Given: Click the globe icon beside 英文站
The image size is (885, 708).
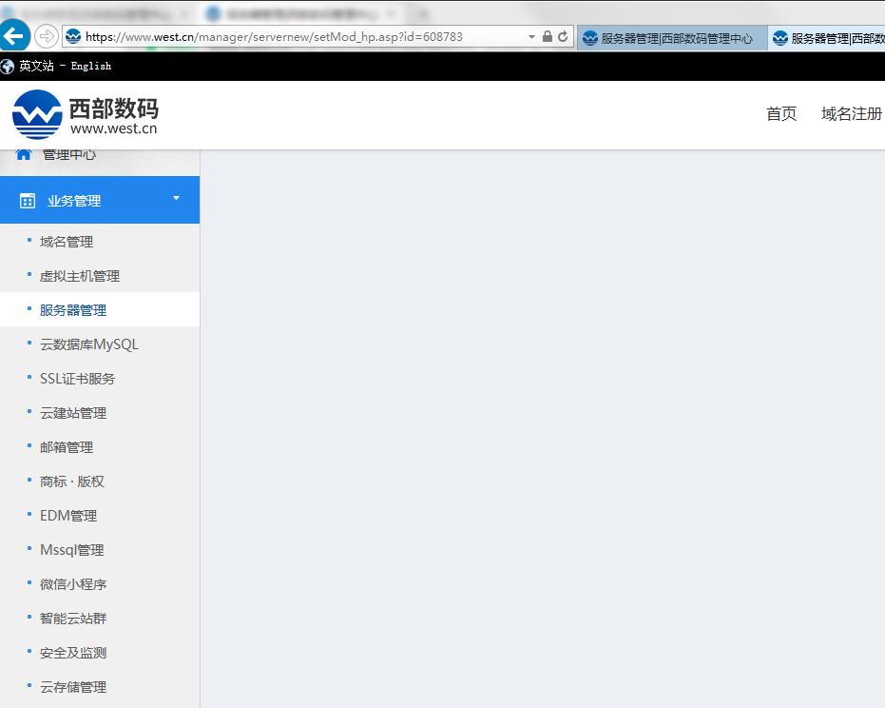Looking at the screenshot, I should coord(9,66).
